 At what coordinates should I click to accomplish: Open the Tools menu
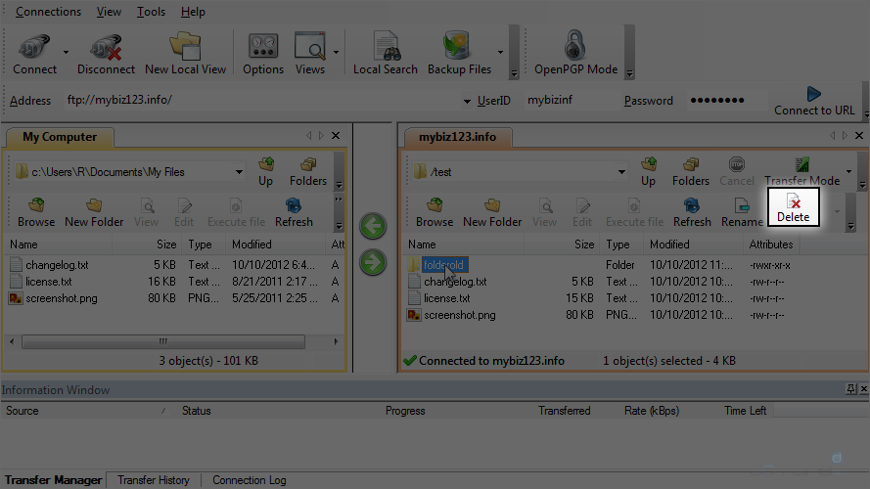point(151,12)
